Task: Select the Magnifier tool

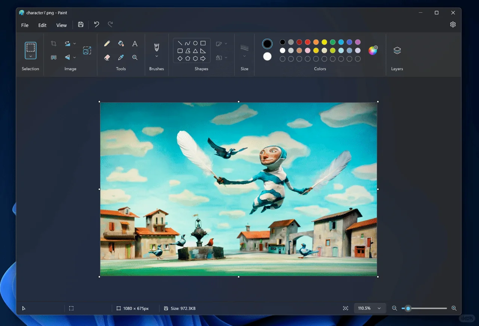Action: pyautogui.click(x=135, y=57)
